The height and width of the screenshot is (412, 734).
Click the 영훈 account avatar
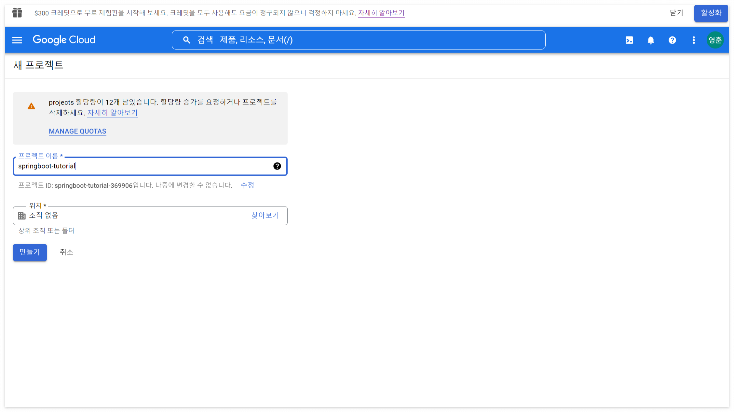pyautogui.click(x=715, y=40)
